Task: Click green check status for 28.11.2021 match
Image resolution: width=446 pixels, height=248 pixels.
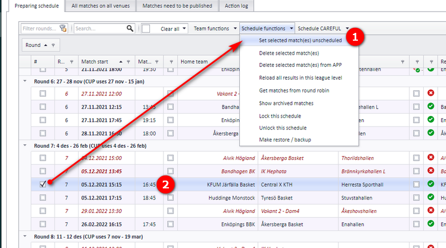Action: coord(430,133)
